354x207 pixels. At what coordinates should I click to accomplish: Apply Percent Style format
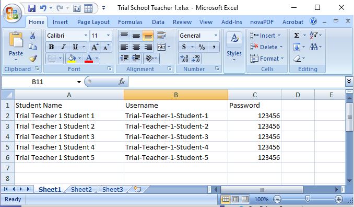202,47
